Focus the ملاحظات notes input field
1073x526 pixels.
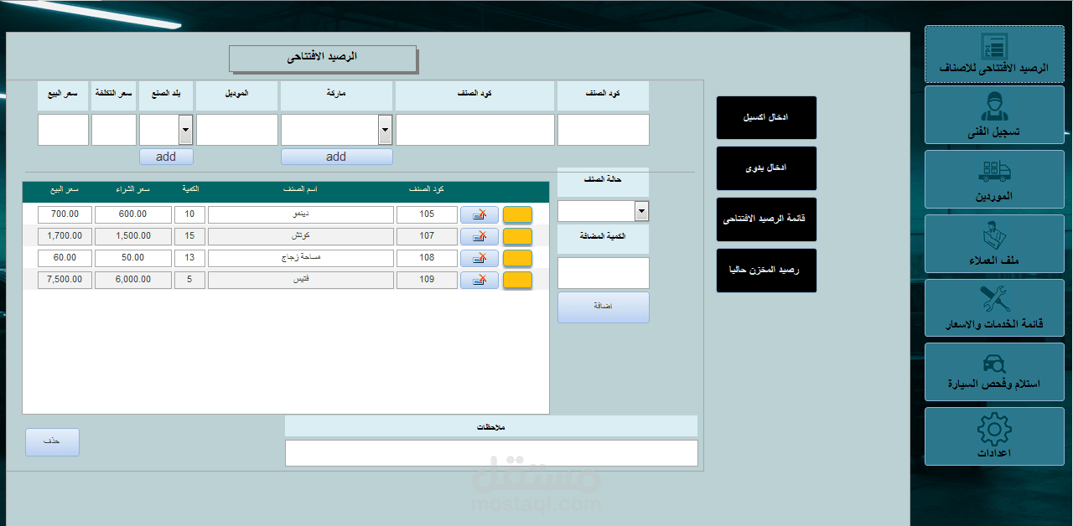point(491,453)
